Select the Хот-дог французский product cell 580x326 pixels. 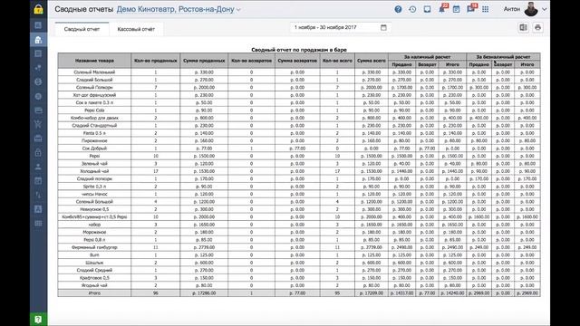[94, 95]
